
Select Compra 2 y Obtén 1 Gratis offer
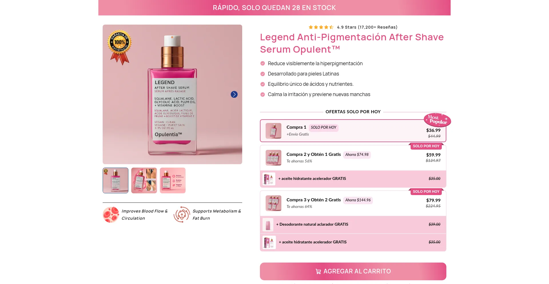(x=353, y=158)
